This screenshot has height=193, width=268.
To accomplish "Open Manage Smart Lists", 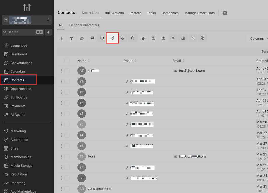I will pyautogui.click(x=199, y=13).
